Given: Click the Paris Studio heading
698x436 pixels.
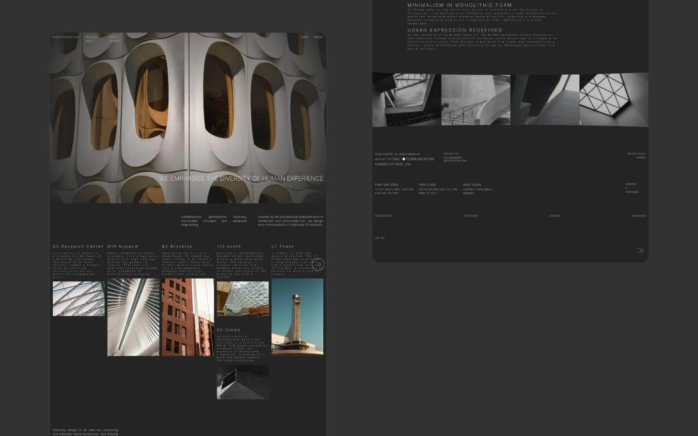Looking at the screenshot, I should (x=428, y=185).
